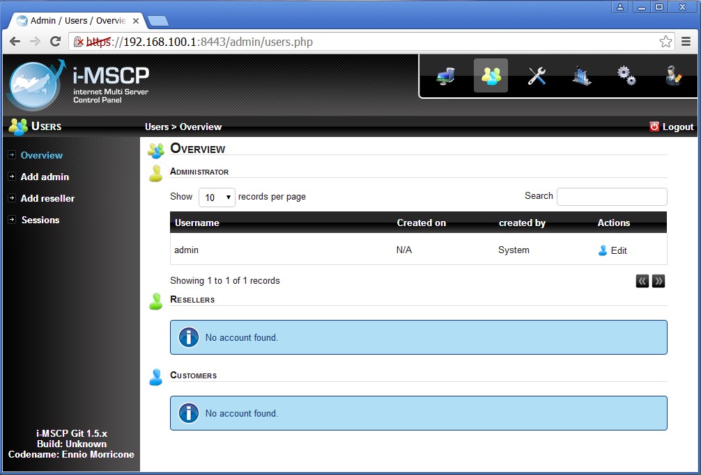Reload the page
The width and height of the screenshot is (701, 475).
56,42
